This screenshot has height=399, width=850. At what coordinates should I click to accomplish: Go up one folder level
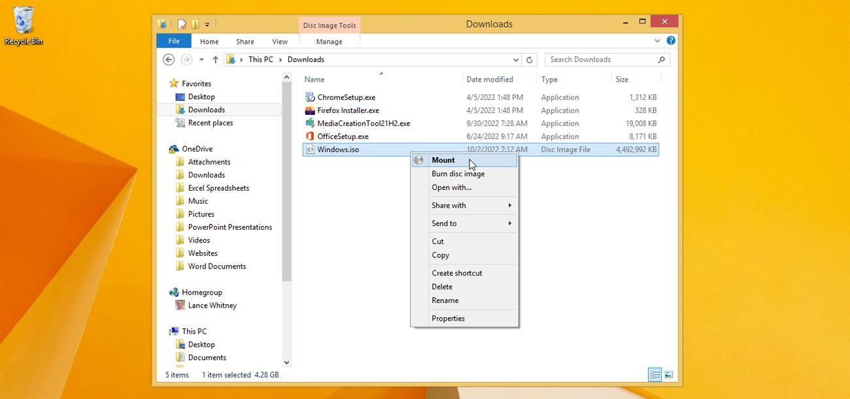pos(215,59)
